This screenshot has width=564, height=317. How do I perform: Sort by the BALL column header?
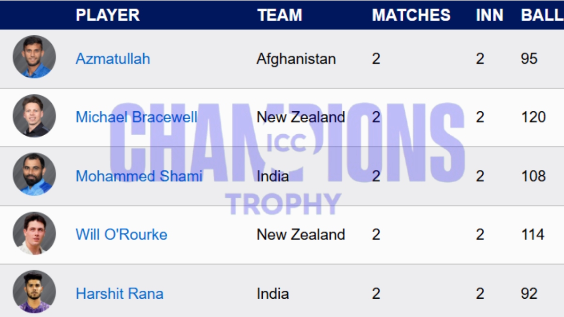[541, 15]
